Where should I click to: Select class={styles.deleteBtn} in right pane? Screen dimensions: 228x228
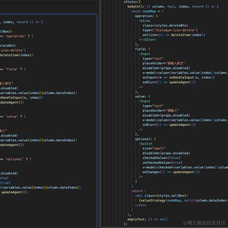coord(165,25)
